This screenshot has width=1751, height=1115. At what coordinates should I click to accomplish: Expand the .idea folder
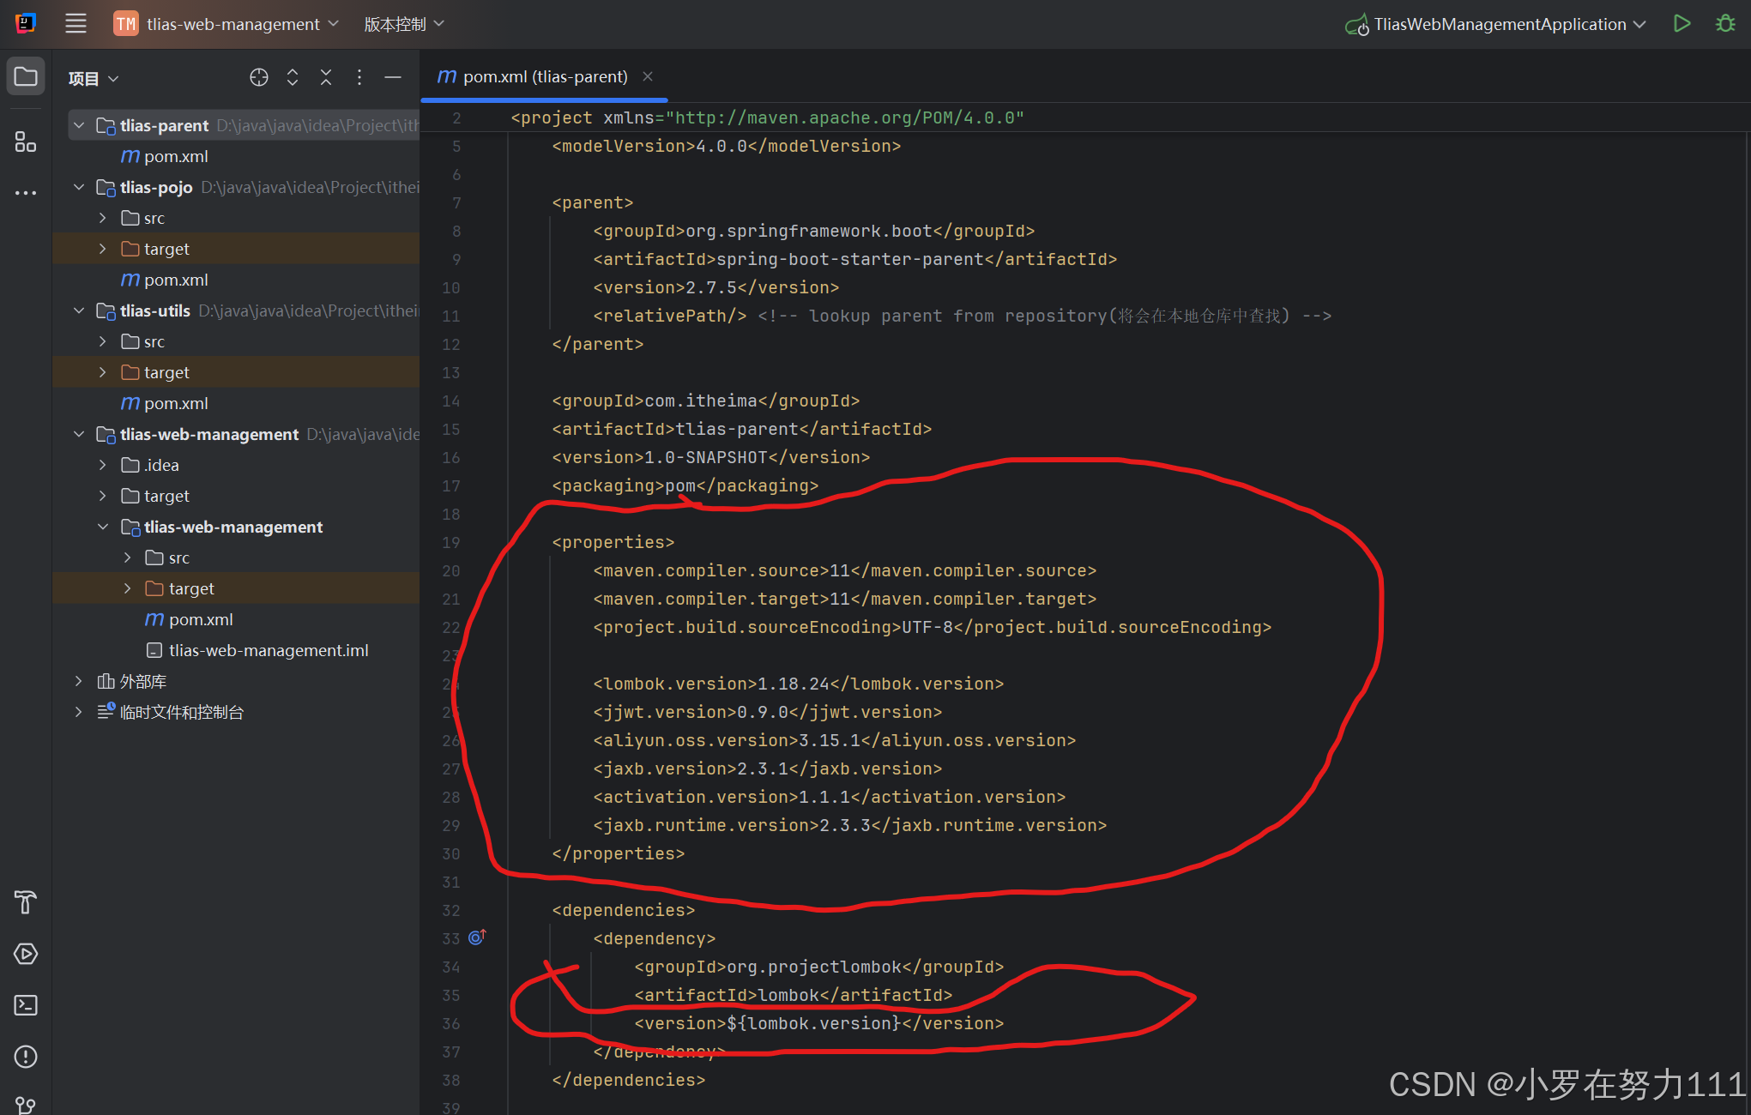(103, 465)
